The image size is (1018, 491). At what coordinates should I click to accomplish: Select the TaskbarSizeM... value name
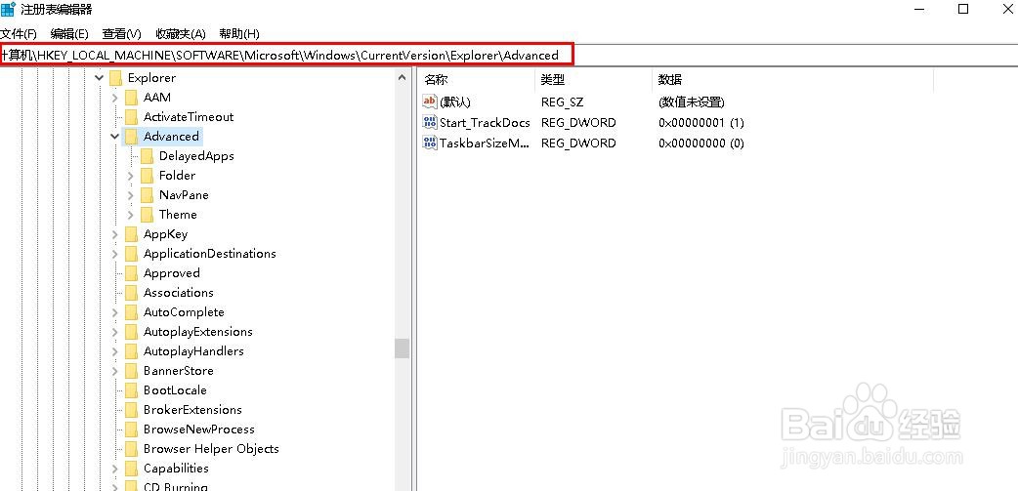click(x=485, y=143)
